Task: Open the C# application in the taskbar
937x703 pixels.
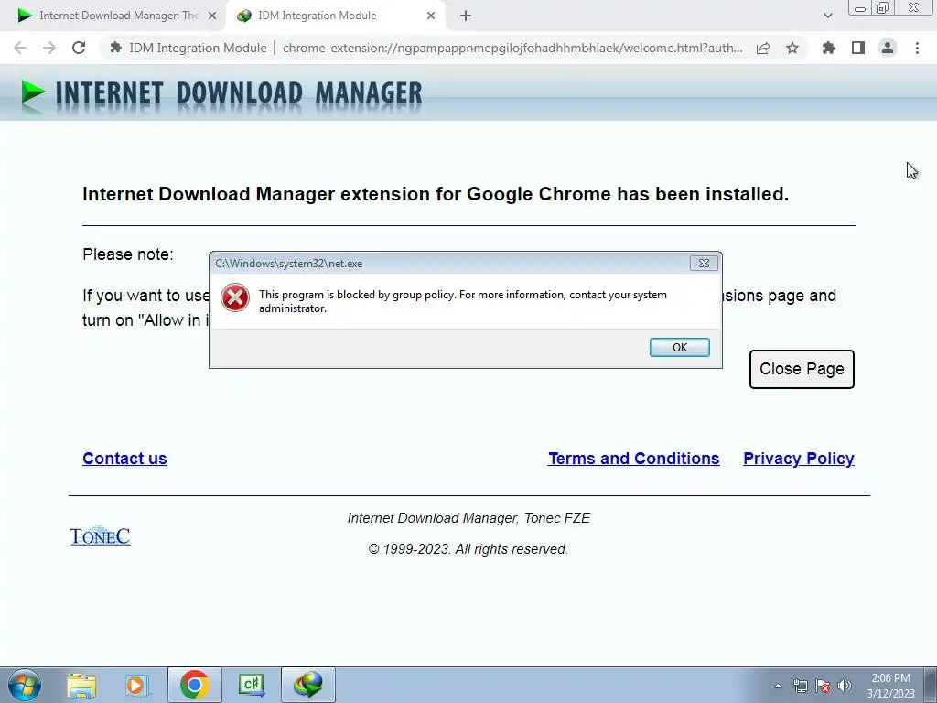Action: 251,685
